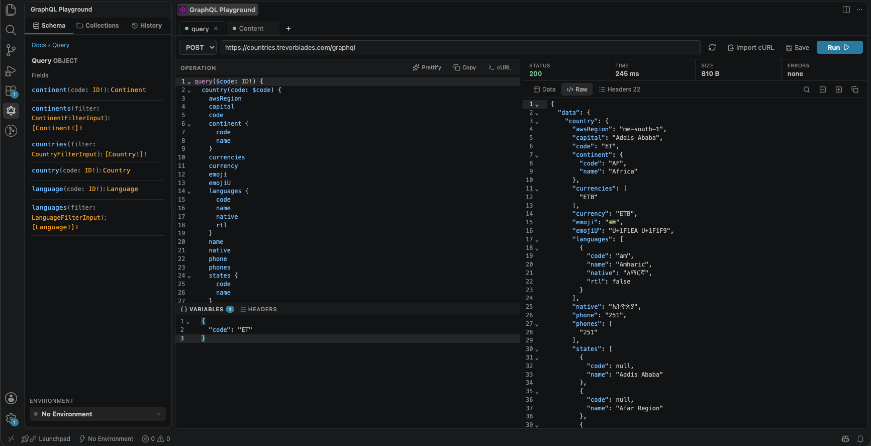Viewport: 871px width, 446px height.
Task: Fold the response "currencies" array
Action: point(537,189)
